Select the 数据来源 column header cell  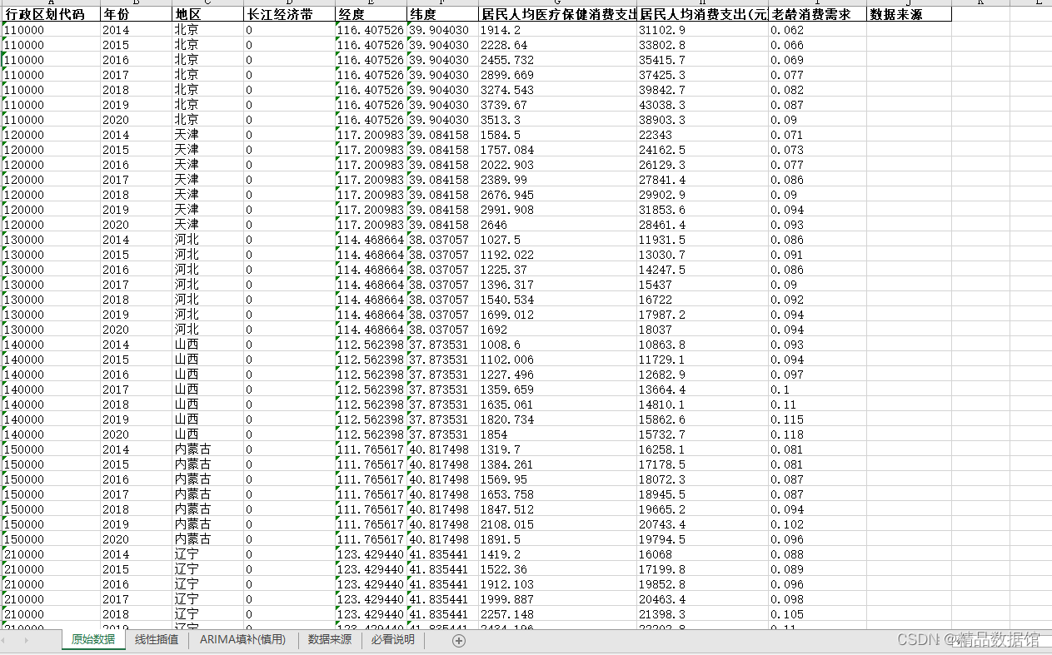tap(909, 14)
